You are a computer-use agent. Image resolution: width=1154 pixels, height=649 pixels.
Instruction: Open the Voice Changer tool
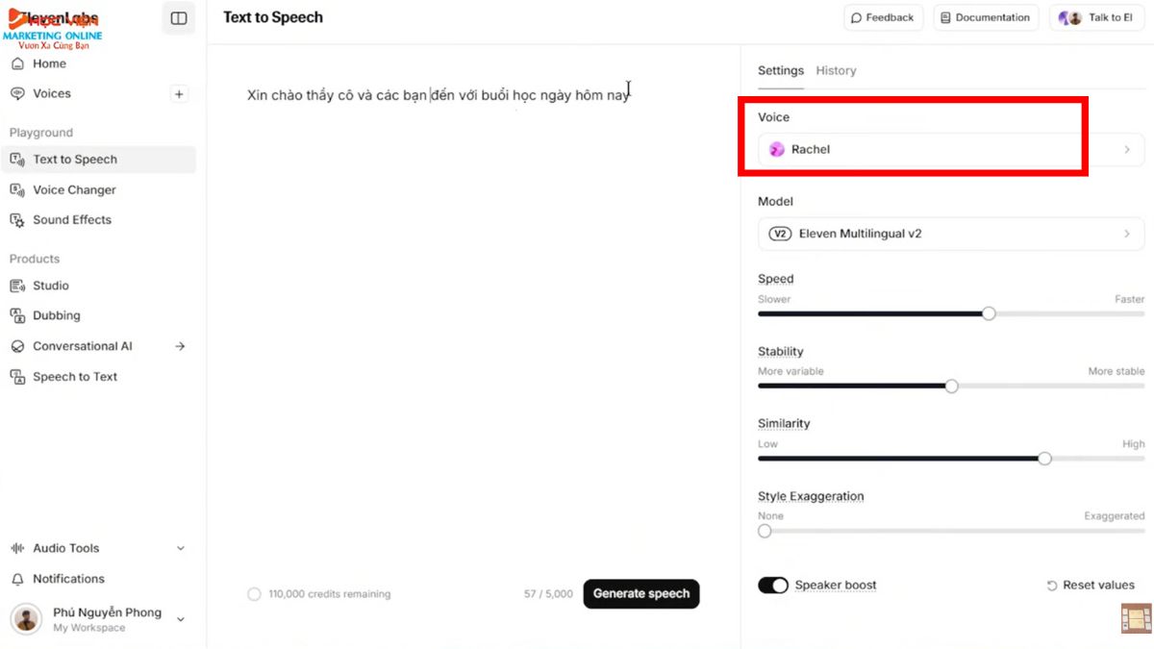point(74,189)
